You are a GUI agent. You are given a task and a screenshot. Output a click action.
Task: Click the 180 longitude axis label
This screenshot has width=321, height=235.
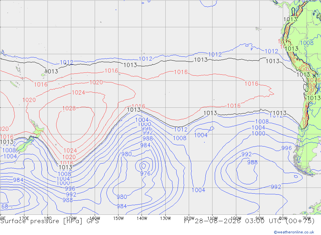coord(48,218)
